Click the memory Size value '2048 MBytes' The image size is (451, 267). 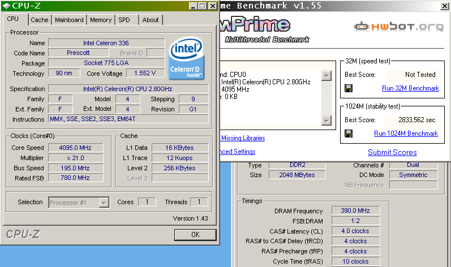pos(297,175)
